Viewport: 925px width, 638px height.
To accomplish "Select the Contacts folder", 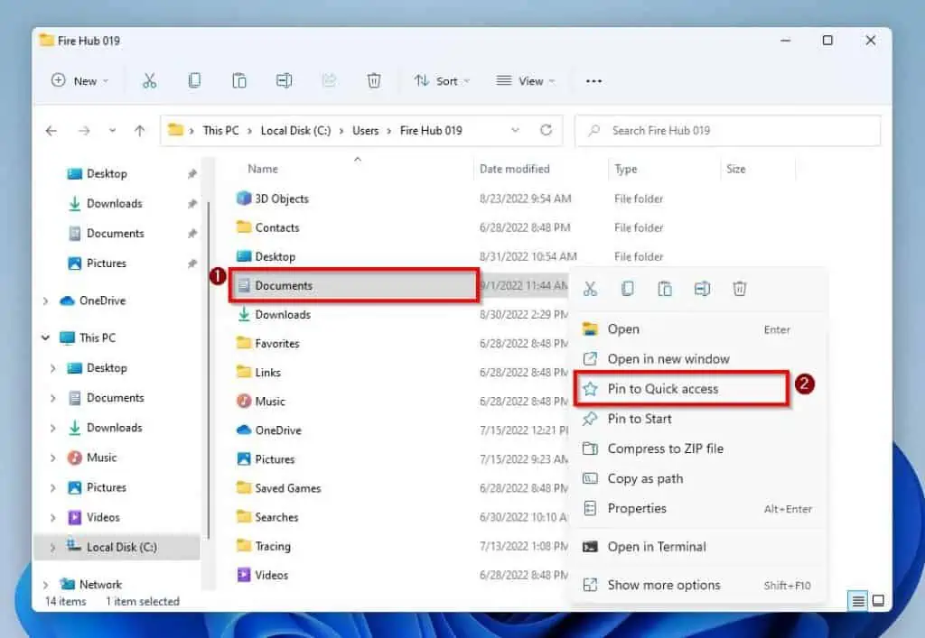I will pyautogui.click(x=267, y=227).
